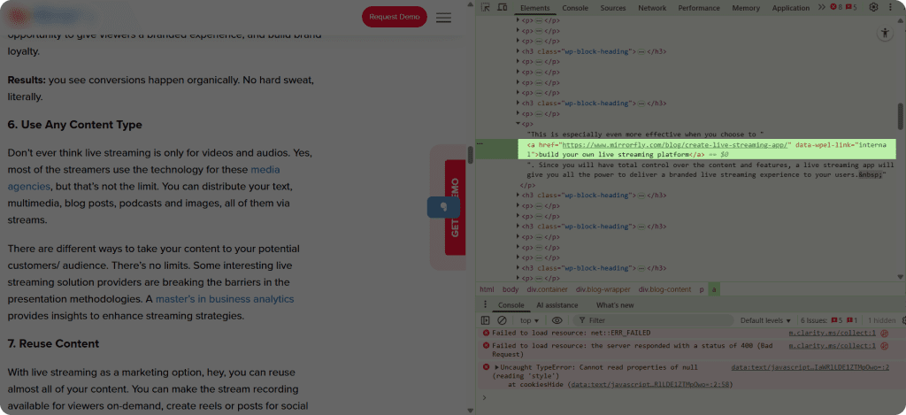Switch to the Elements tab

pos(535,8)
